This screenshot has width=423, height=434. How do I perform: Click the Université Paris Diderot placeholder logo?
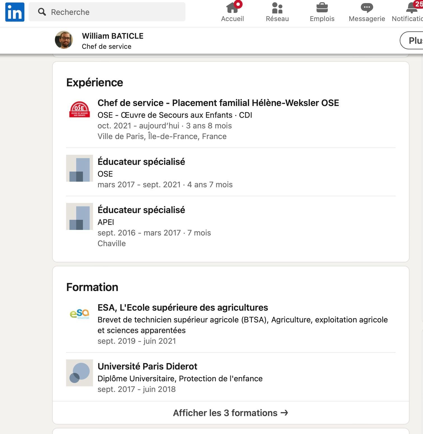tap(80, 373)
